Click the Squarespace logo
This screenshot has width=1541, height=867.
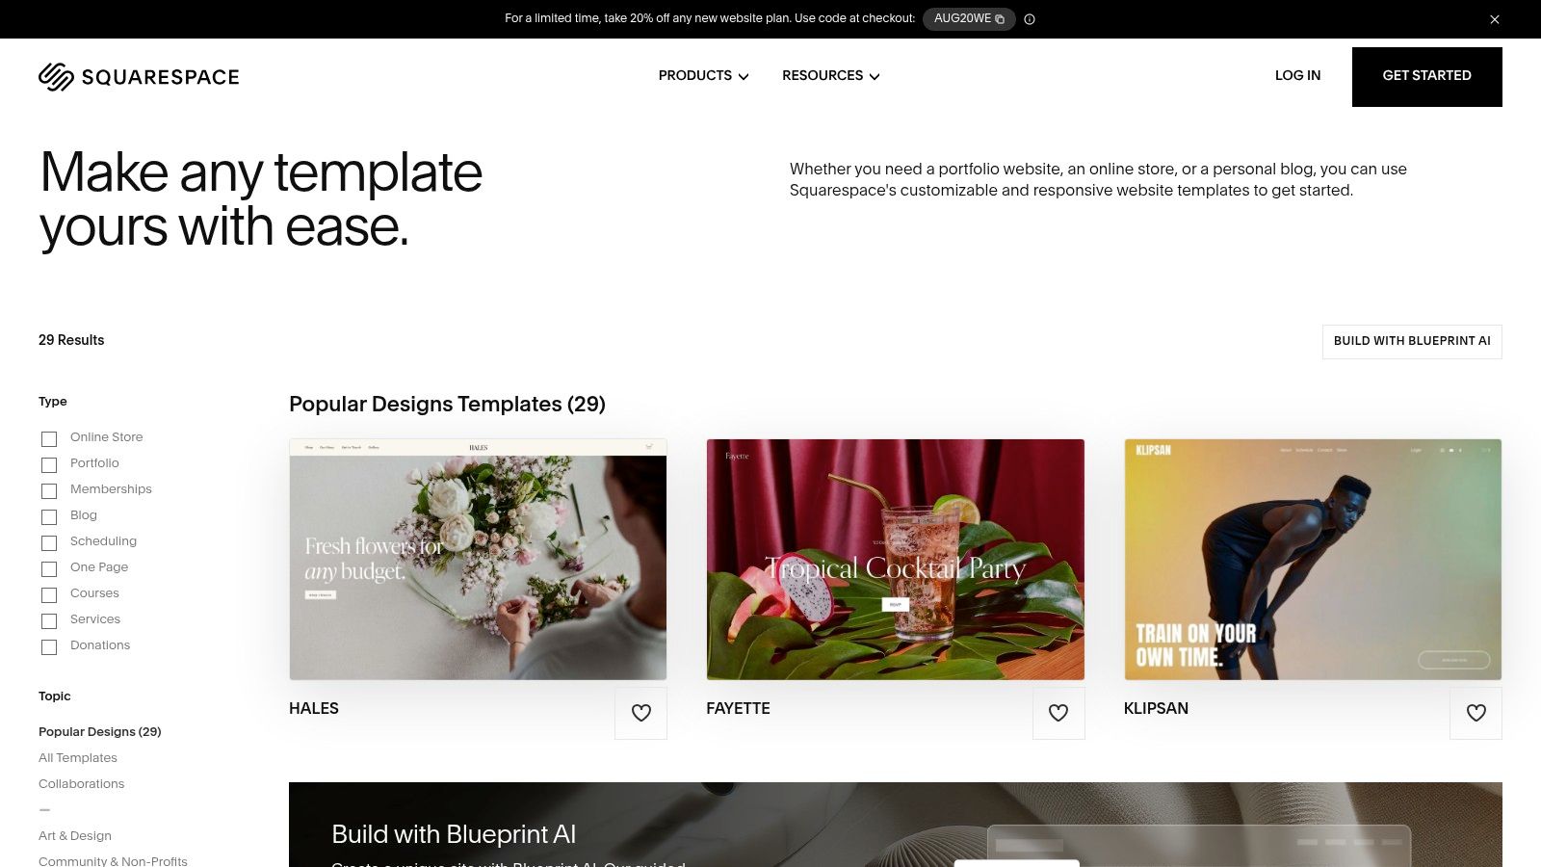tap(139, 77)
